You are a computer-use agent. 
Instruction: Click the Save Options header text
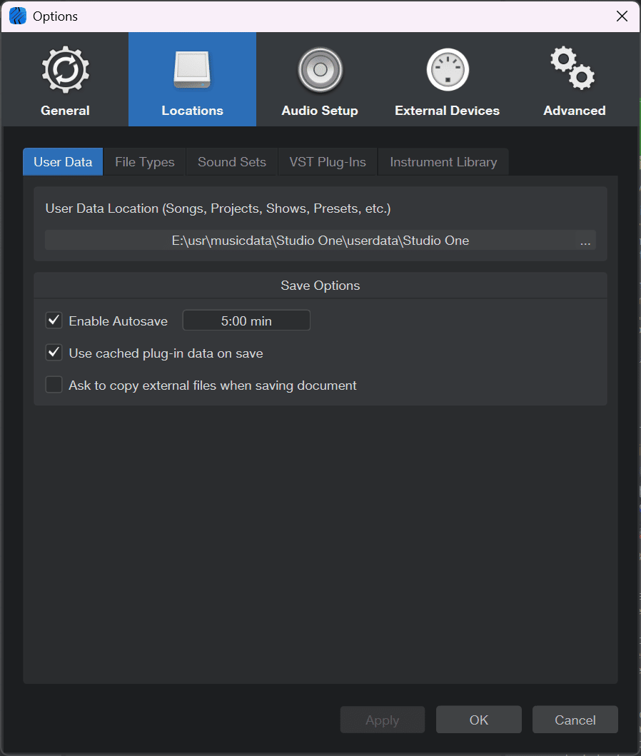pyautogui.click(x=320, y=286)
